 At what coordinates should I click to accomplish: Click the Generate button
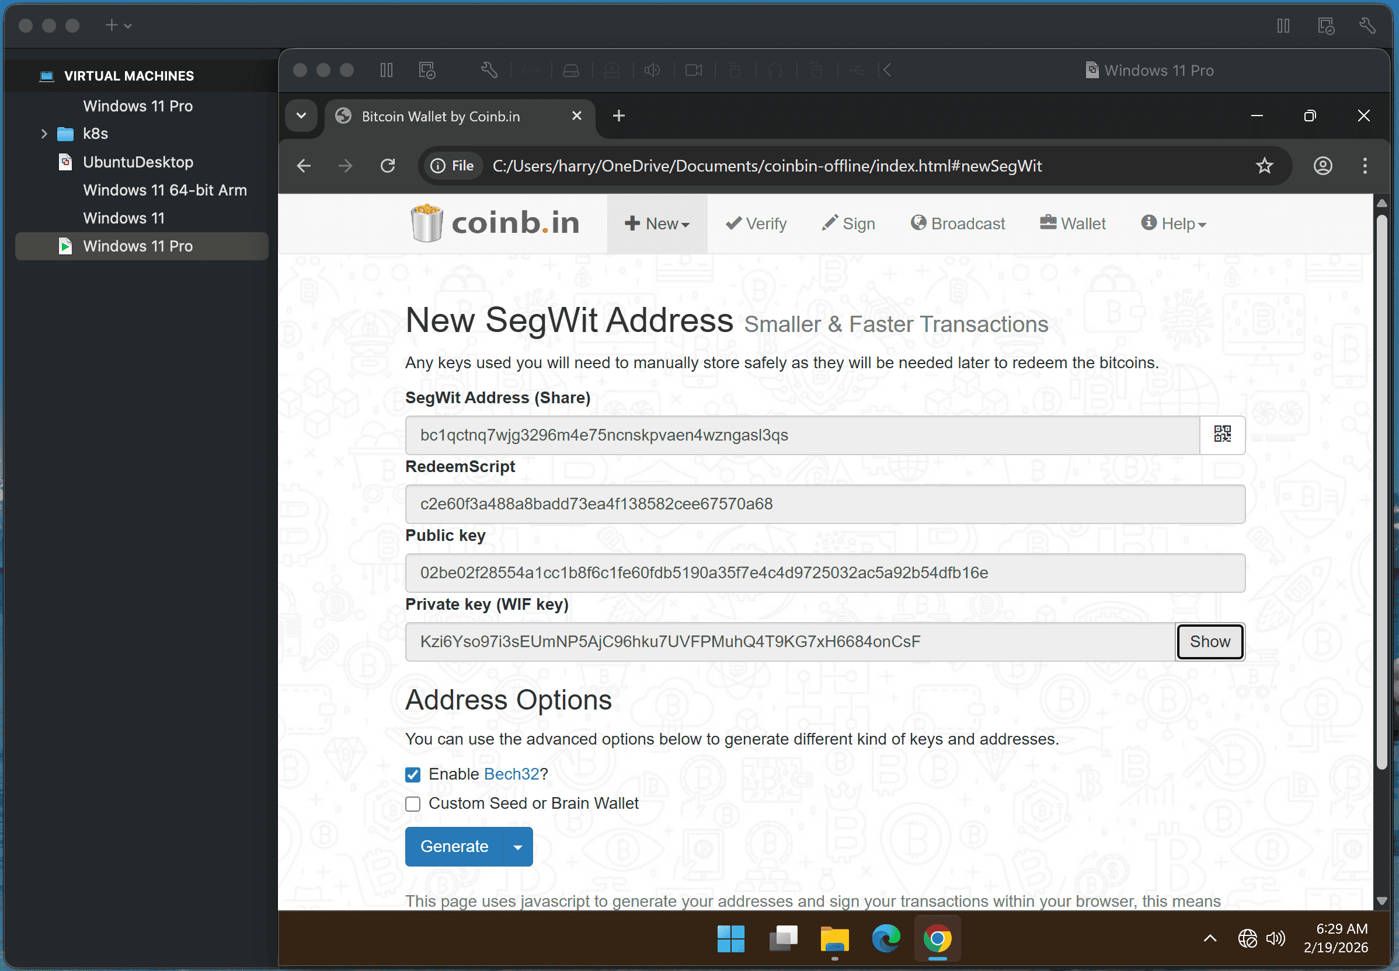454,846
